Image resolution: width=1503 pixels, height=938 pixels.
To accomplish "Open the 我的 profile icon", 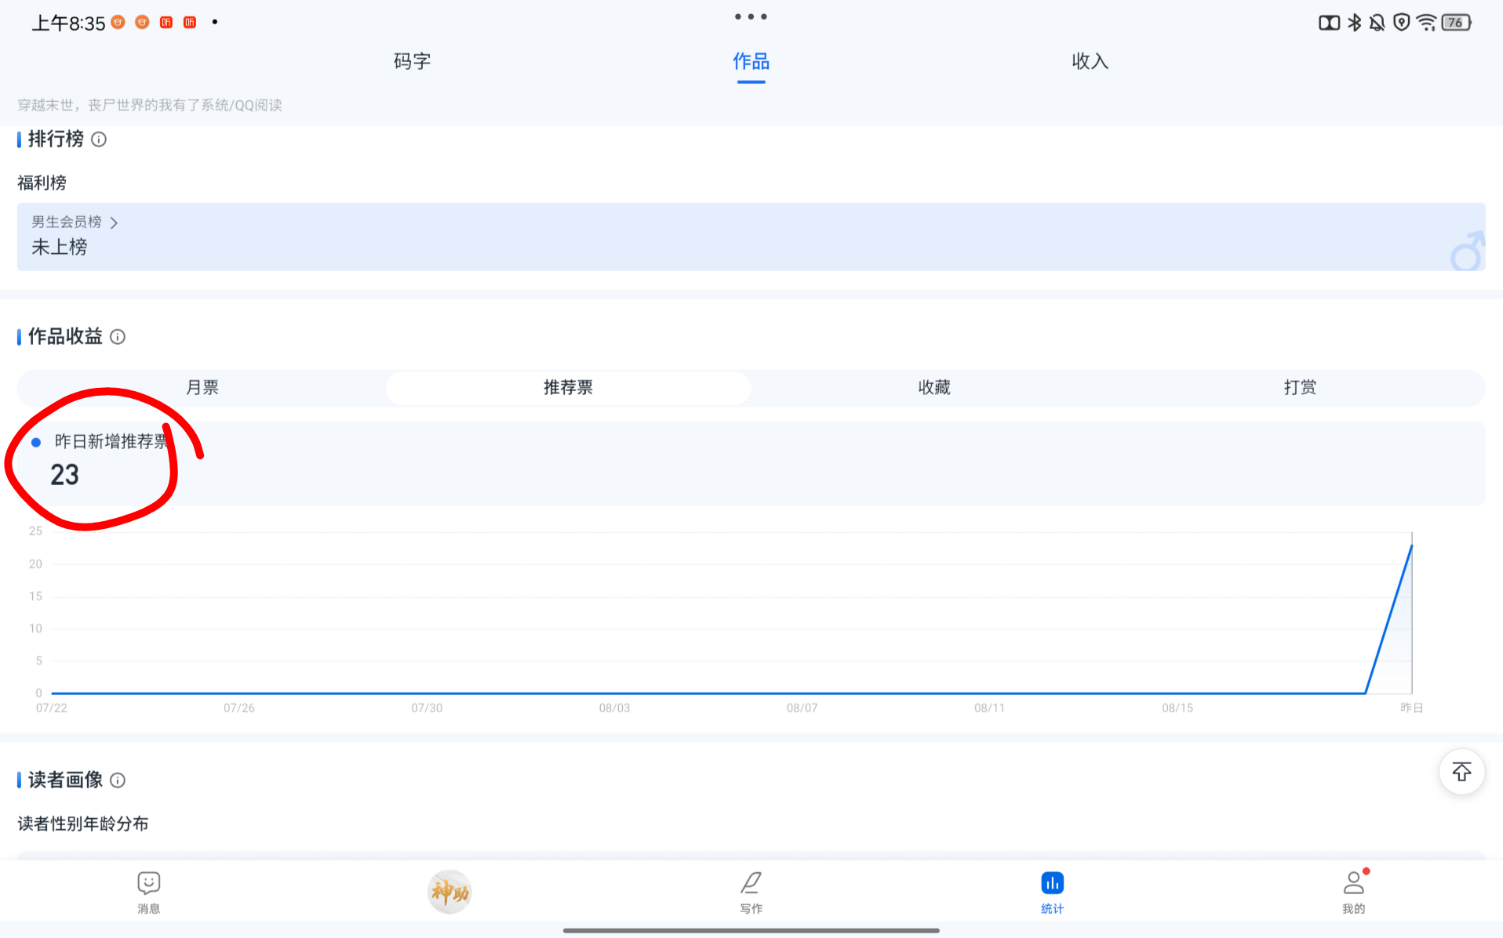I will (1353, 891).
